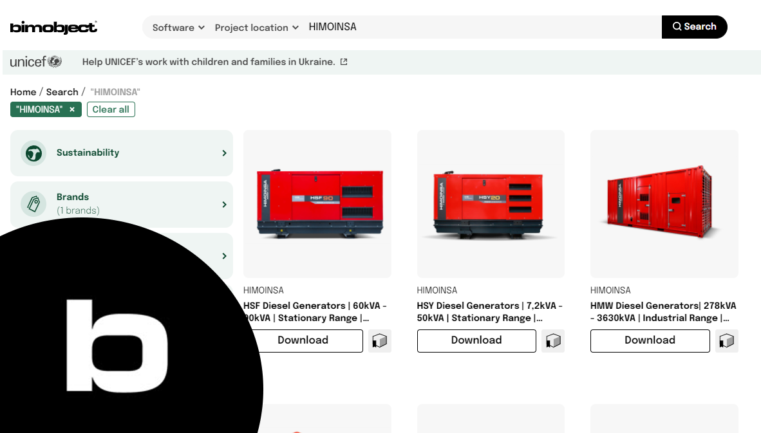Expand the filter row below Brands
Screen dimensions: 761x433
coord(224,255)
